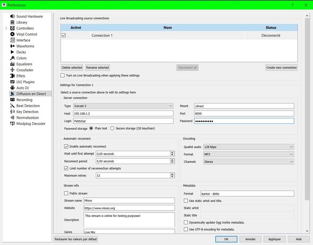
Task: Click the Decks play-arrow icon
Action: (13, 52)
